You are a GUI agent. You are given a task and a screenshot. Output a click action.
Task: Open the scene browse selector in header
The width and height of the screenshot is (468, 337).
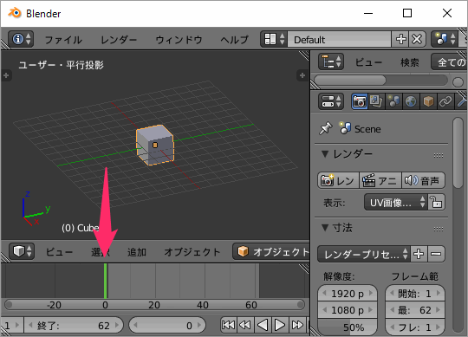click(445, 39)
